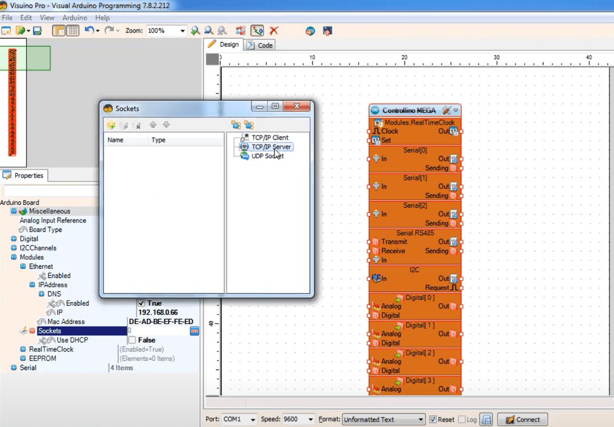Select UDP Socket in Sockets list
The image size is (614, 427).
[267, 156]
